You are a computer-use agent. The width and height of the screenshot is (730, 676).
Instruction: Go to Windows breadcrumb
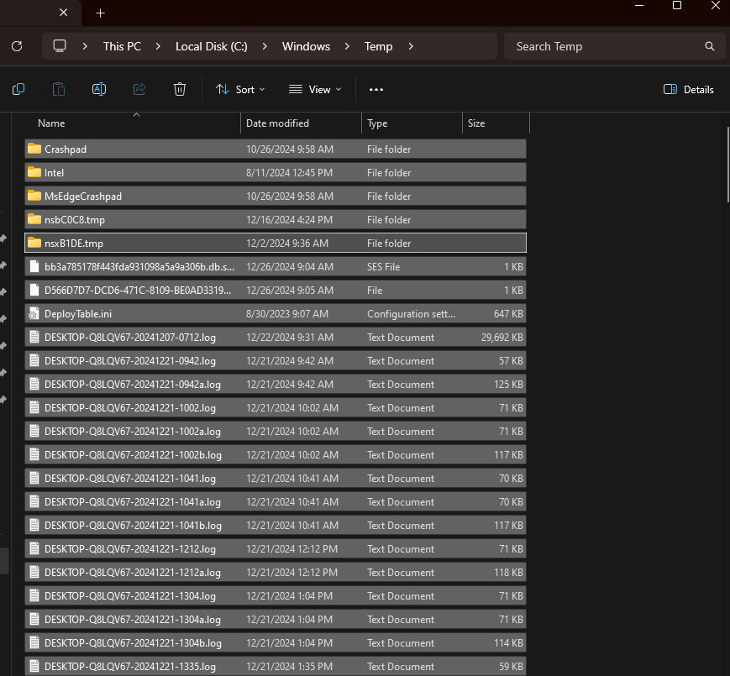click(306, 46)
